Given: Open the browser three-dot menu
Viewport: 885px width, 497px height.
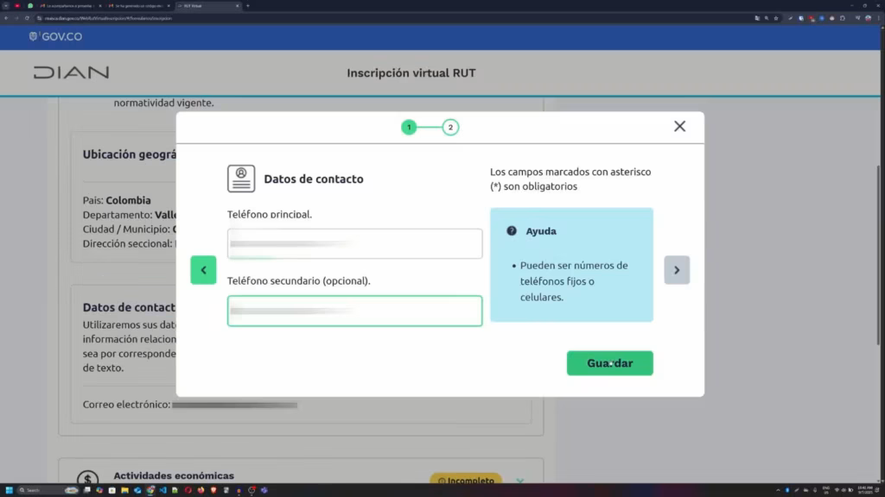Looking at the screenshot, I should click(879, 18).
